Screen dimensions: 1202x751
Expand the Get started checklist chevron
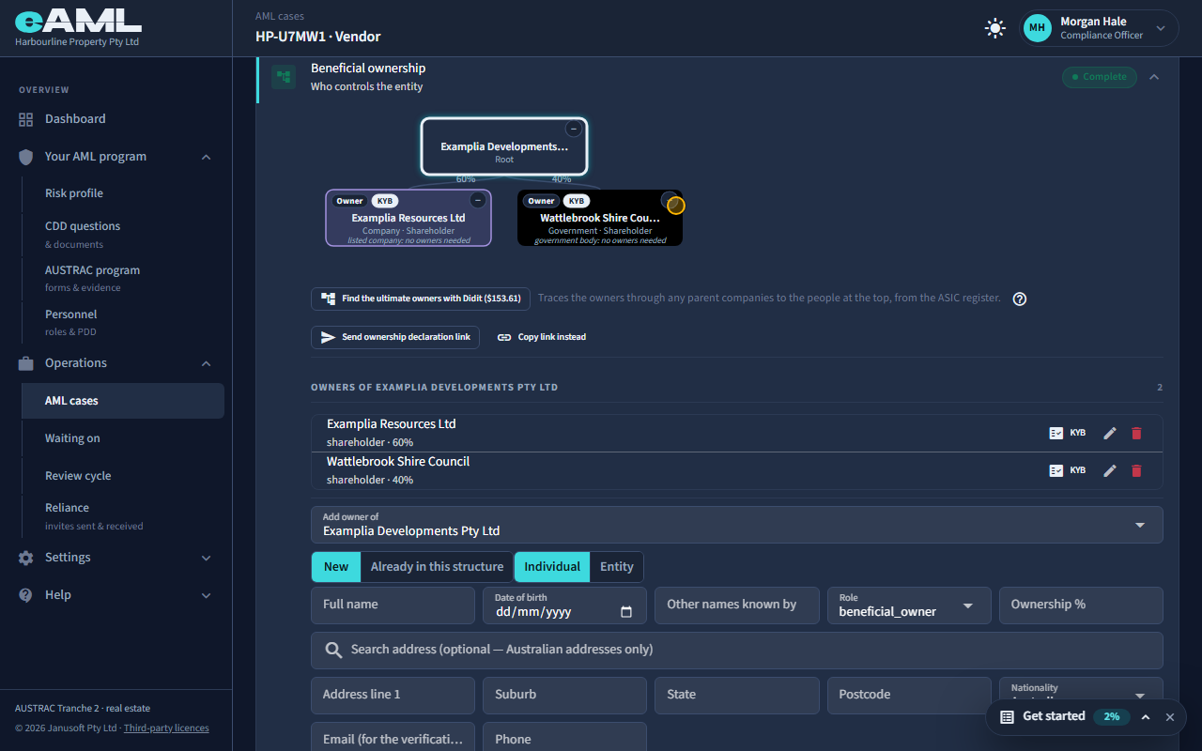pyautogui.click(x=1146, y=717)
